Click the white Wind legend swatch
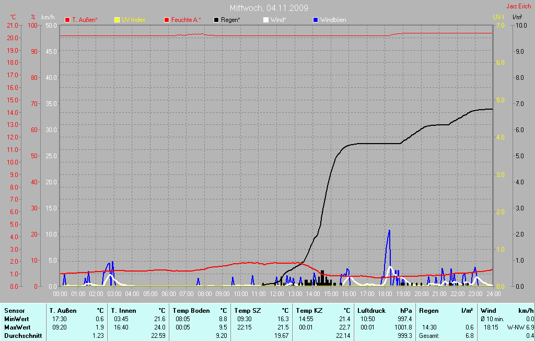The image size is (535, 341). pyautogui.click(x=265, y=20)
